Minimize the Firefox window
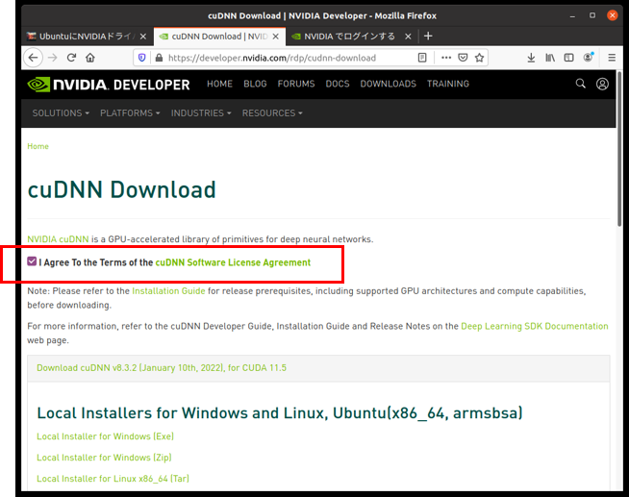The height and width of the screenshot is (497, 629). click(x=572, y=15)
